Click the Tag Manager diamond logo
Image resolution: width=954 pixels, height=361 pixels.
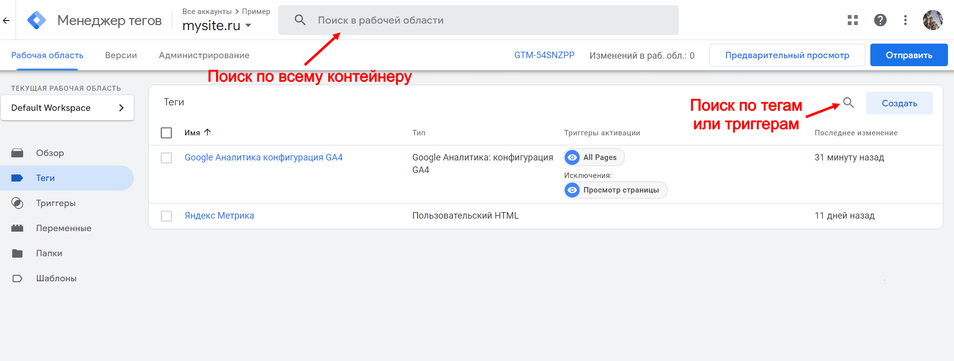[x=37, y=21]
